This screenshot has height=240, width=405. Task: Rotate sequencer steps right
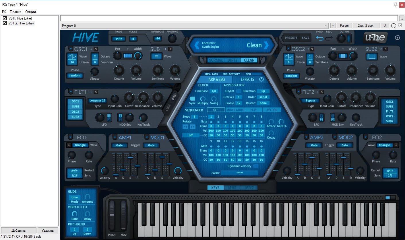coord(192,126)
